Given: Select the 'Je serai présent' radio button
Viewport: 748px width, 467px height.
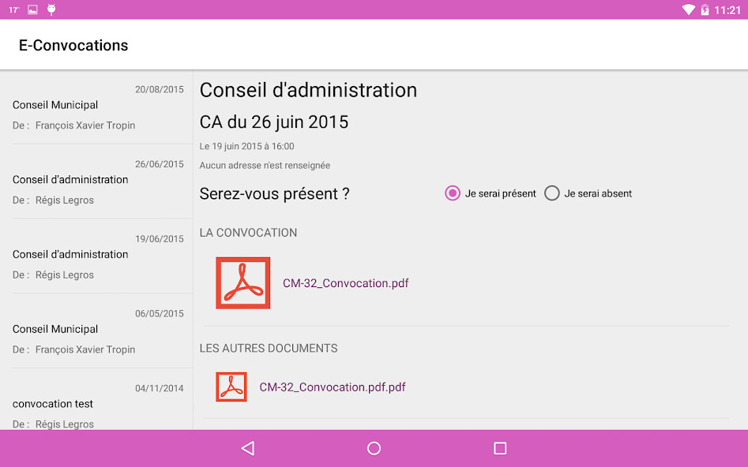Looking at the screenshot, I should pos(452,192).
